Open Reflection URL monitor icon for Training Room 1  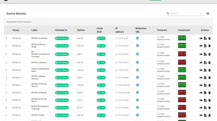pos(137,100)
